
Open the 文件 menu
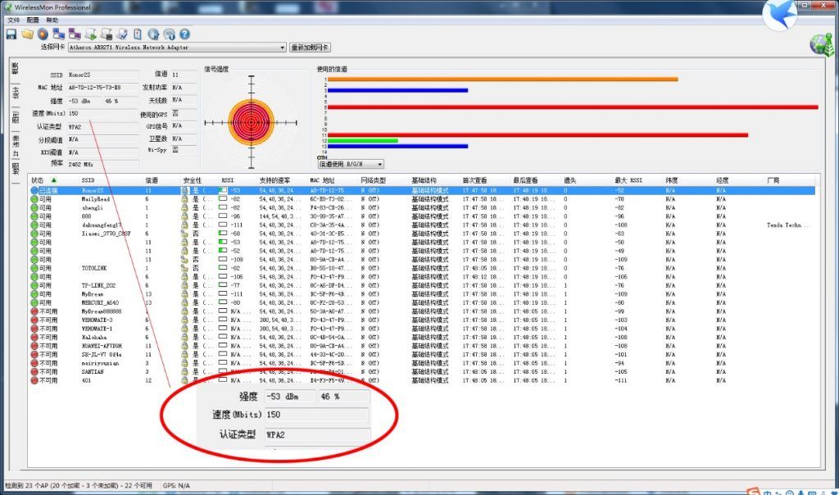point(13,20)
